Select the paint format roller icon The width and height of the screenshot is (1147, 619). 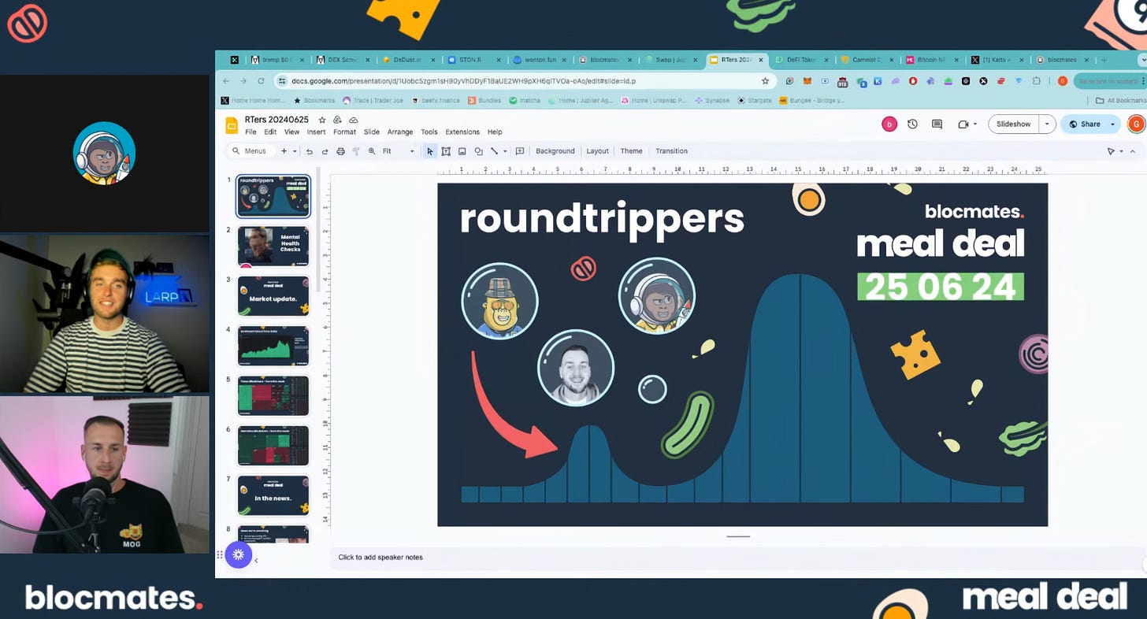[x=356, y=151]
